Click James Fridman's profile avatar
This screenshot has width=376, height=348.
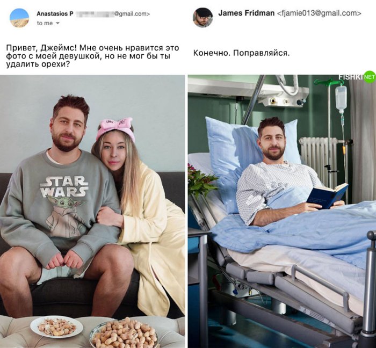(x=203, y=18)
